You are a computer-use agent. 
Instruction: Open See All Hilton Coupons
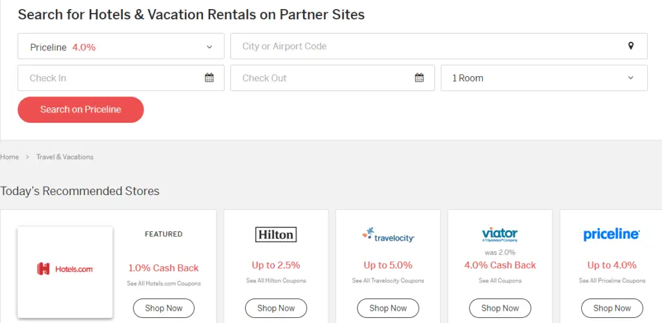click(276, 280)
